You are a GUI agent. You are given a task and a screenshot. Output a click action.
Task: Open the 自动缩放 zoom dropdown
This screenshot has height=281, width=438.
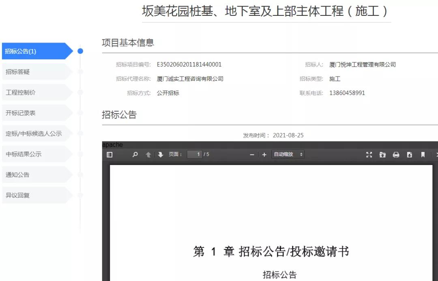288,154
